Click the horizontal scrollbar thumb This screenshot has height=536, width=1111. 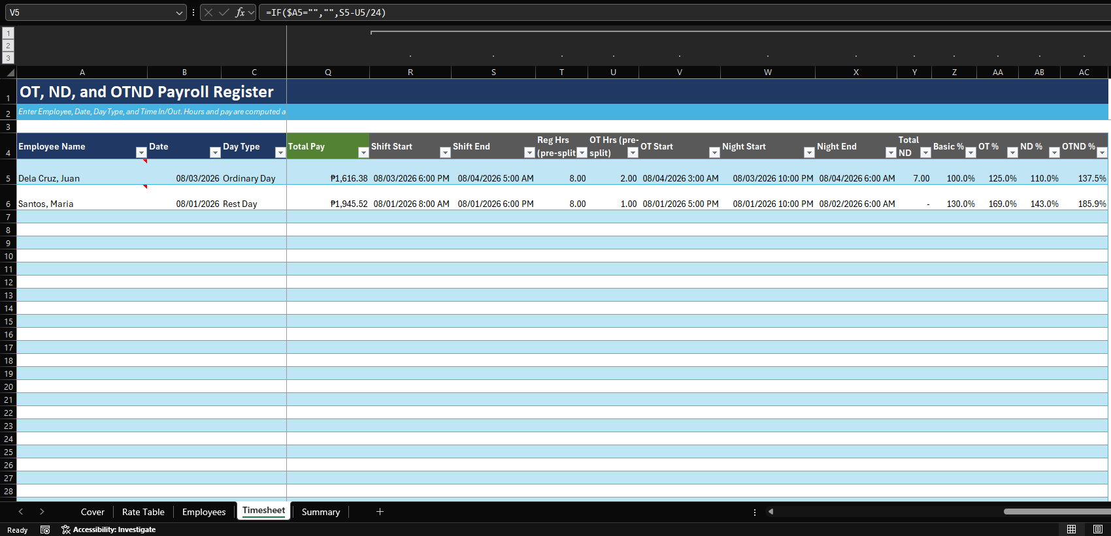click(1057, 512)
